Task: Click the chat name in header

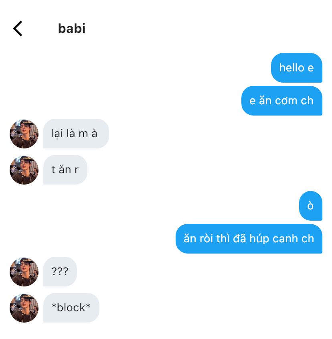Action: [72, 28]
